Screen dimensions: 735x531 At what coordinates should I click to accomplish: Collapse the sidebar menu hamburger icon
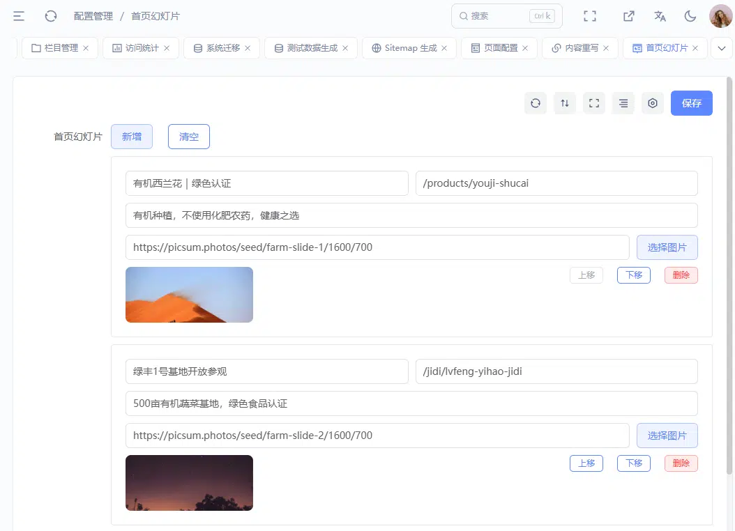point(19,17)
